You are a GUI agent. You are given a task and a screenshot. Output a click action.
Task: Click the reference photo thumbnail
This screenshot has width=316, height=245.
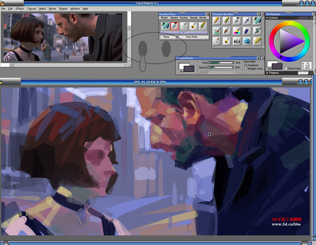click(x=63, y=37)
